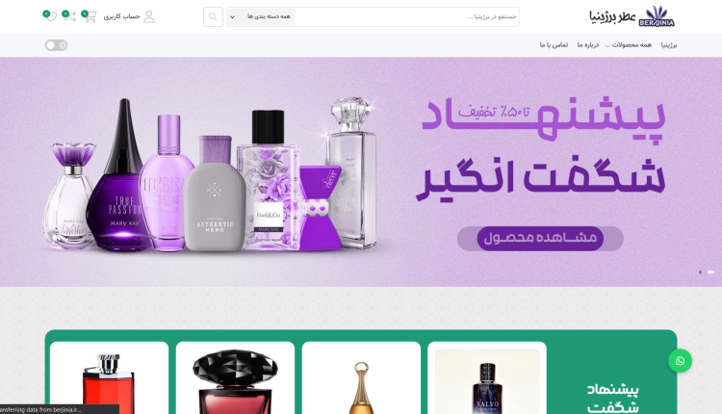Viewport: 722px width, 414px height.
Task: Click the مشاهده محصول banner button
Action: pyautogui.click(x=540, y=238)
